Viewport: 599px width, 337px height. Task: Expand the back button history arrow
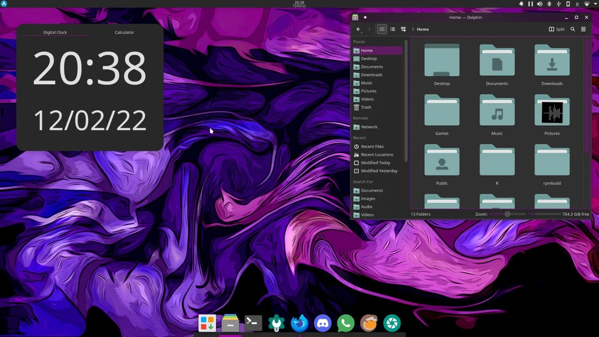(362, 32)
